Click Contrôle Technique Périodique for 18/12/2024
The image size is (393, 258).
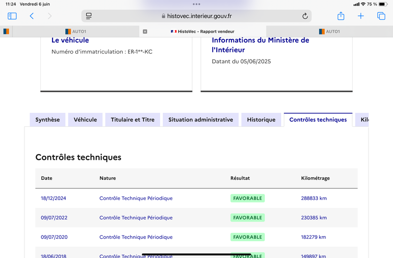(x=136, y=198)
